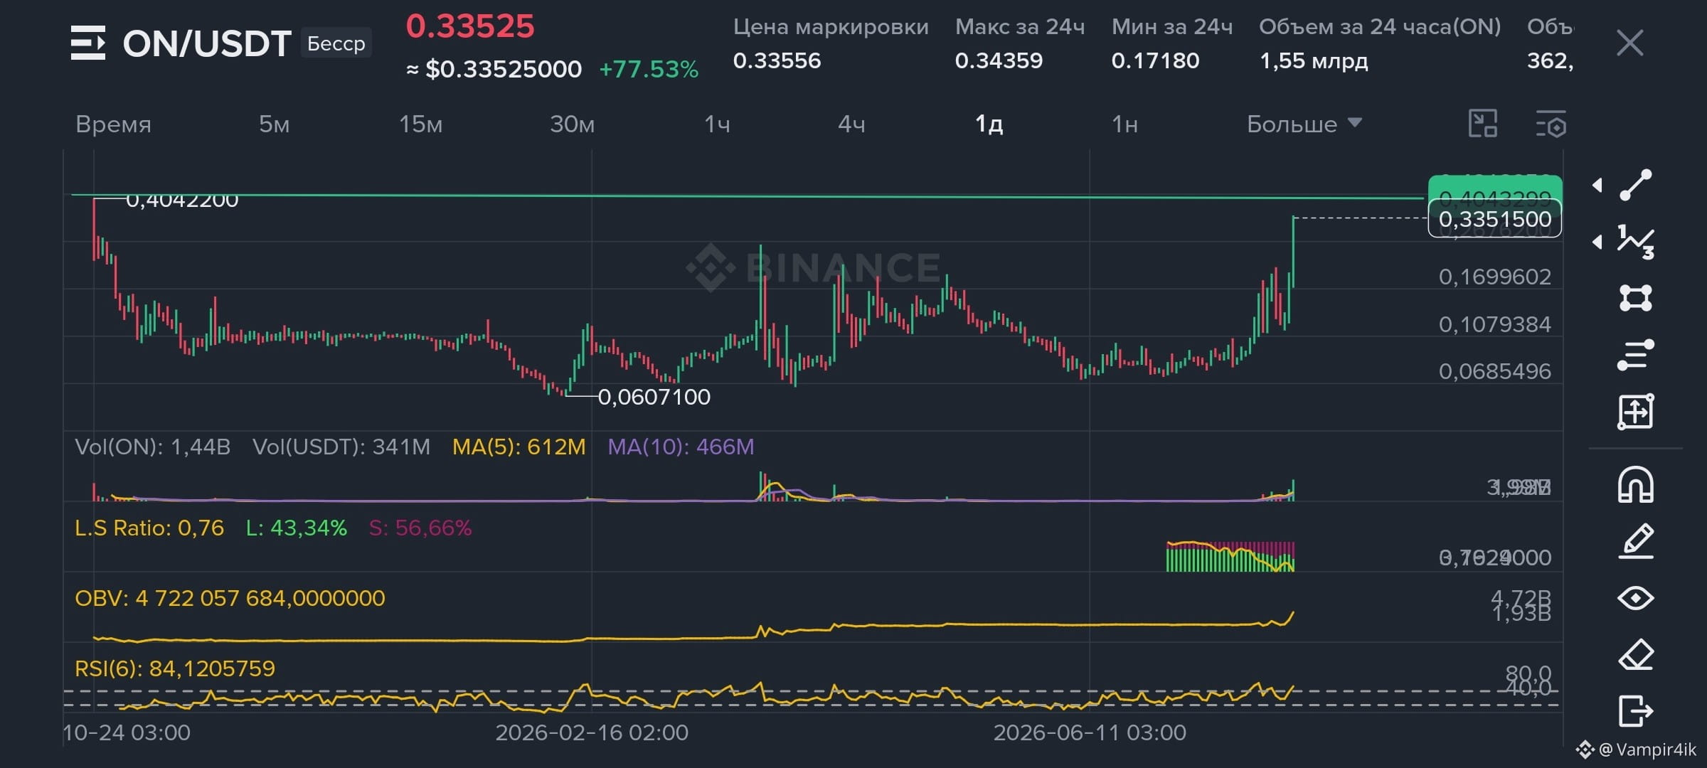Select the 1н timeframe
Viewport: 1707px width, 768px height.
tap(1124, 124)
